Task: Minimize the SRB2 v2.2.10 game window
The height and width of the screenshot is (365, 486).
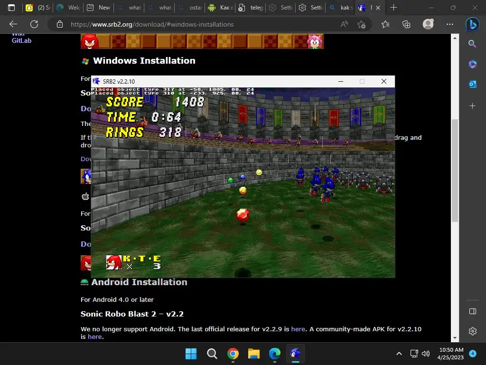Action: (x=341, y=81)
